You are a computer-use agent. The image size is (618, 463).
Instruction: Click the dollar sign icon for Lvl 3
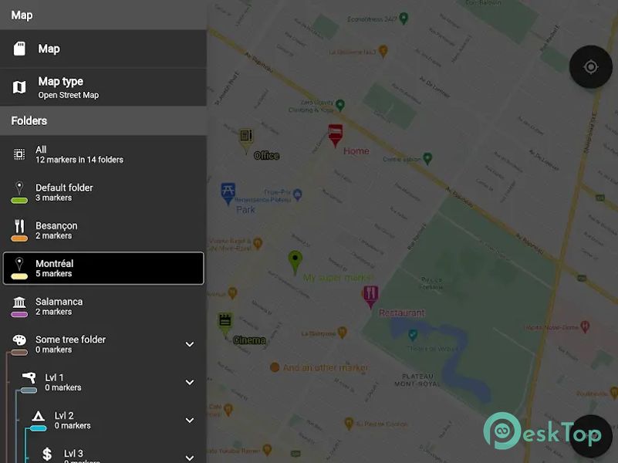pyautogui.click(x=47, y=454)
